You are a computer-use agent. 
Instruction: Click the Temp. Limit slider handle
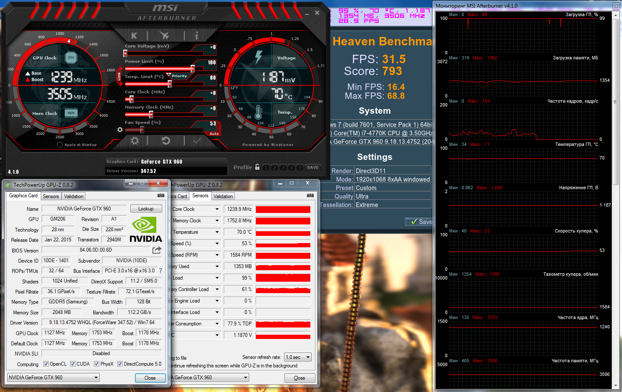[x=170, y=84]
